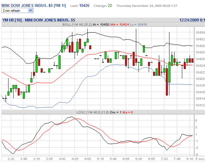Click the 2:45 time axis label
The height and width of the screenshot is (163, 205).
pos(24,159)
